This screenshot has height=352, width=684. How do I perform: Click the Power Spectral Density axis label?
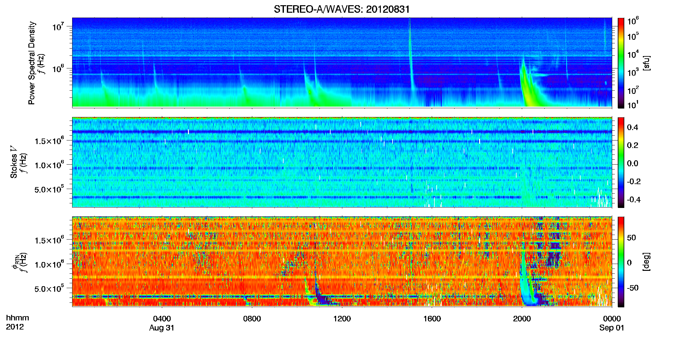point(32,63)
